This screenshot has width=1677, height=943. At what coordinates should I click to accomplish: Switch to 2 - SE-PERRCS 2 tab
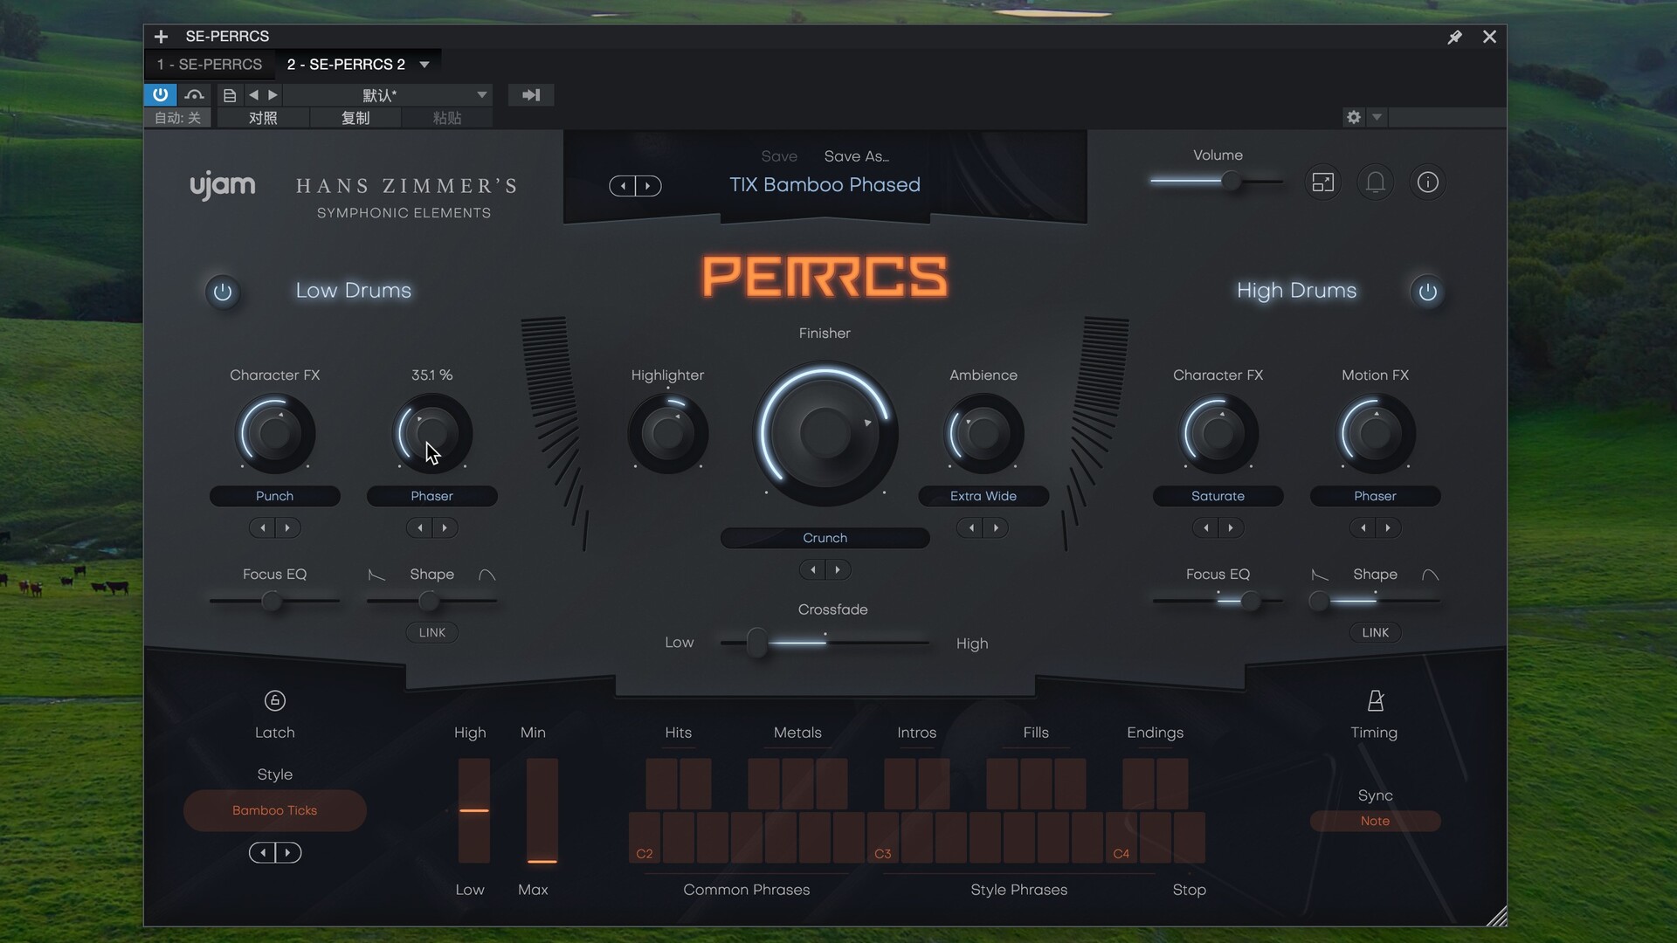[x=346, y=65]
